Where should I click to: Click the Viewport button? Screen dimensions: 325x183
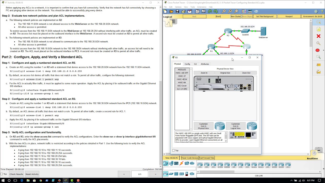click(x=289, y=17)
